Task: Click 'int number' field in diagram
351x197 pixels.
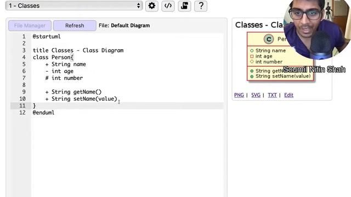Action: (269, 62)
